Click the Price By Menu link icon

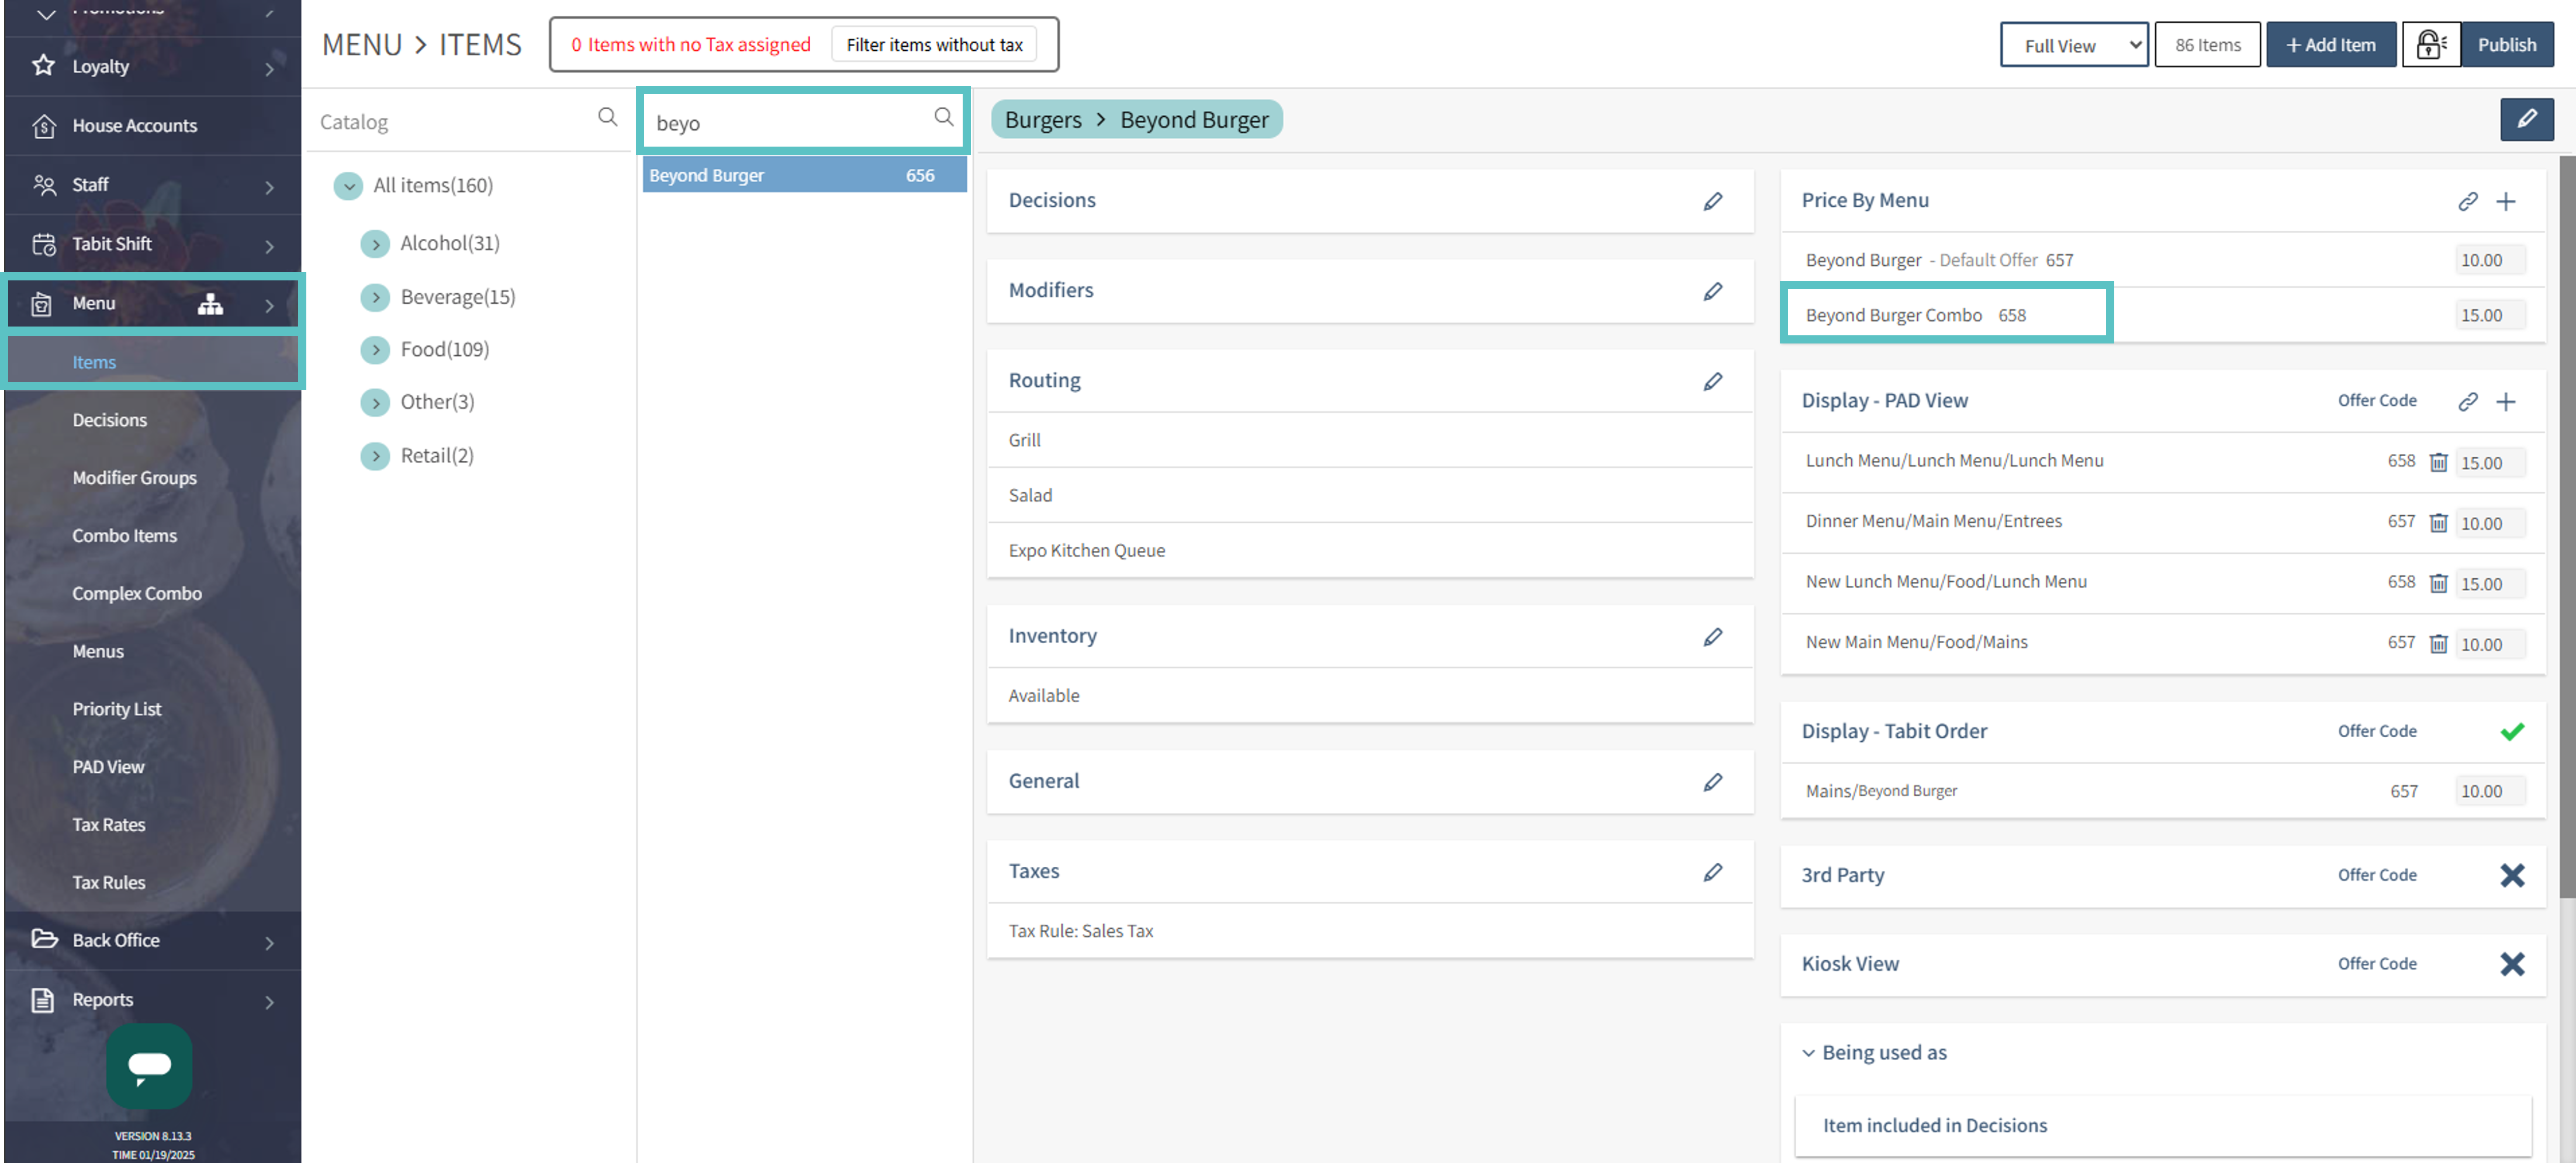2467,201
